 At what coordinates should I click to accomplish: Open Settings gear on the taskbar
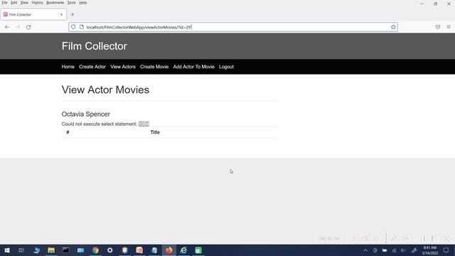click(110, 250)
